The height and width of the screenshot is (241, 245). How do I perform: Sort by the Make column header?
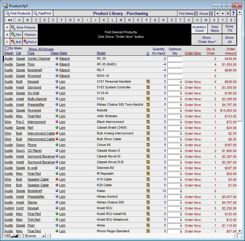point(63,53)
